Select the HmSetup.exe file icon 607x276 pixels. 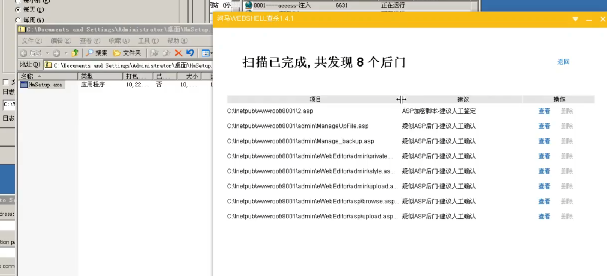coord(24,85)
